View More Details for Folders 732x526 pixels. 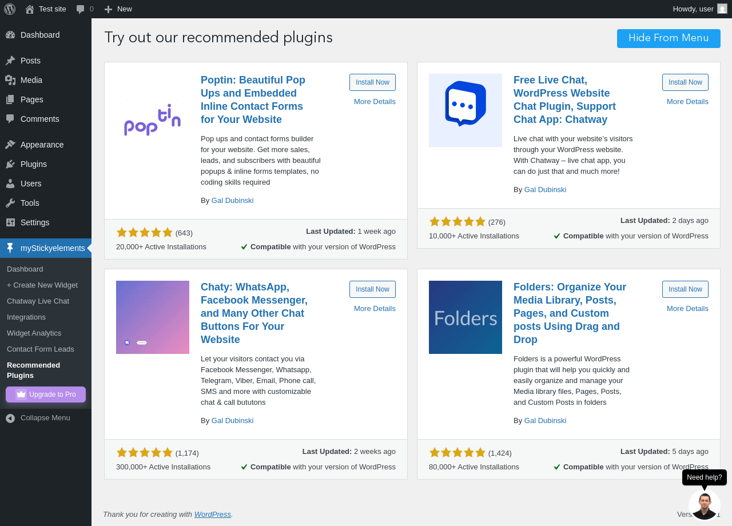click(687, 309)
